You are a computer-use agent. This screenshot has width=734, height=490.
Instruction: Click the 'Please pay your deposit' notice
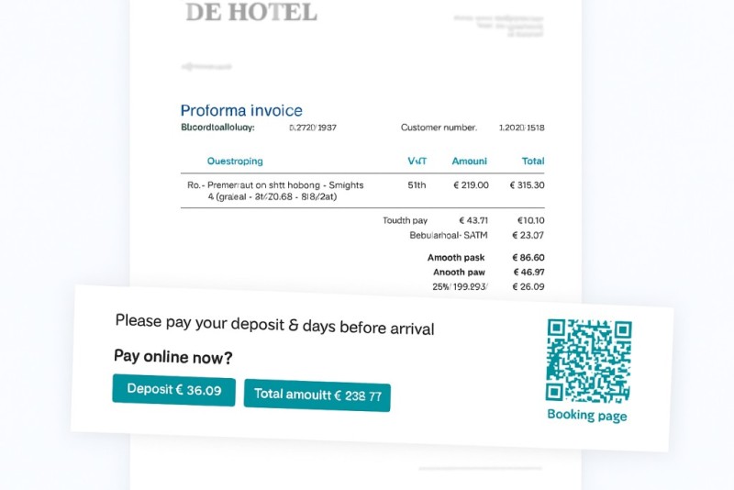[x=274, y=325]
